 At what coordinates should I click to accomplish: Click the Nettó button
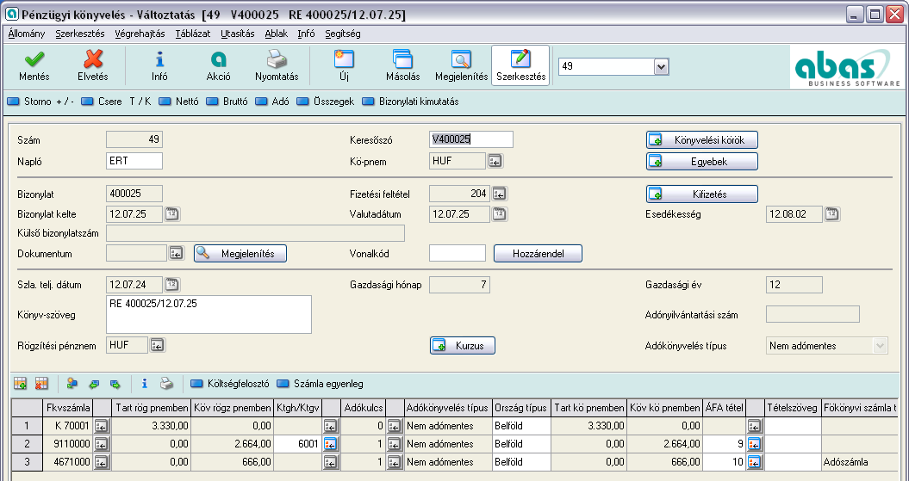pyautogui.click(x=179, y=102)
